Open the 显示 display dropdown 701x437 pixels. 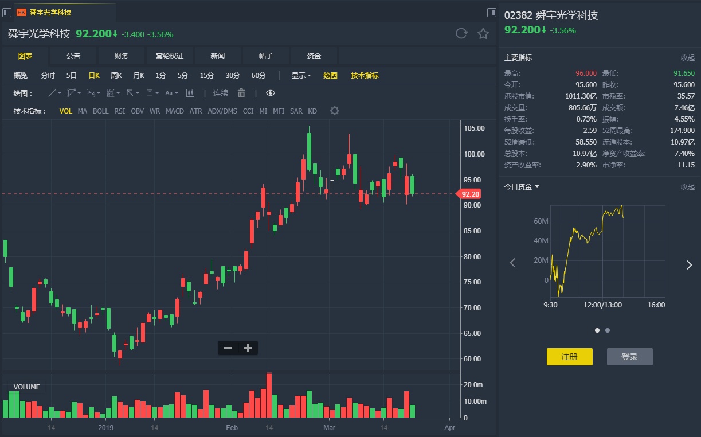(301, 76)
